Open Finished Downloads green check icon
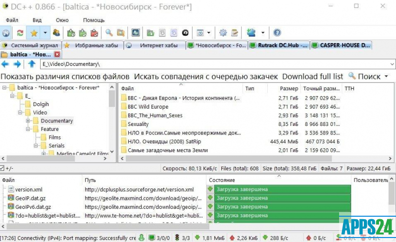Screen dimensions: 396x242 click(x=83, y=33)
